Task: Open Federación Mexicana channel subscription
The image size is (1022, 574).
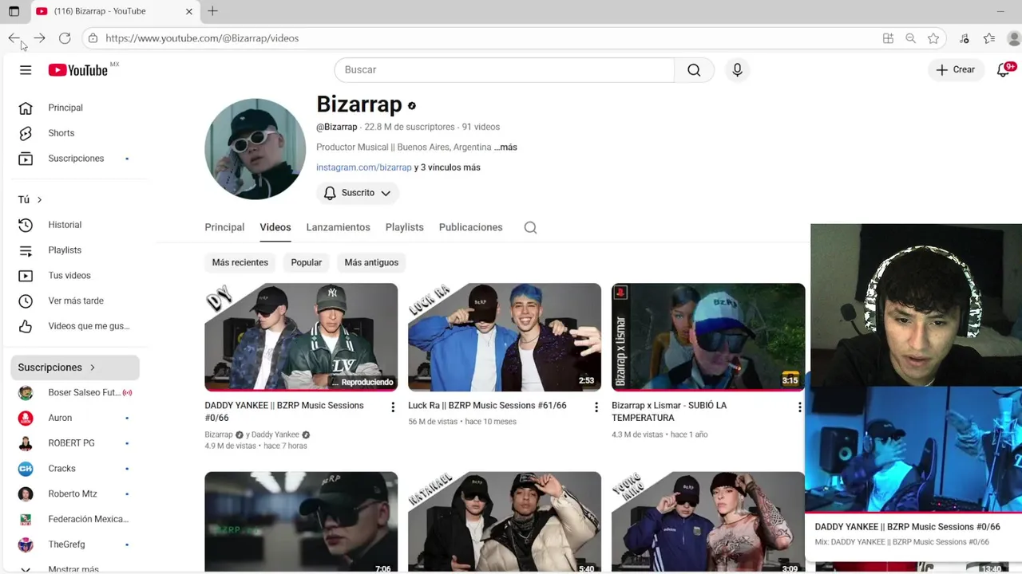Action: coord(73,519)
